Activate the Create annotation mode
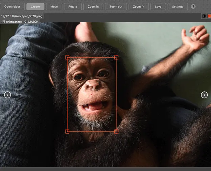 point(35,7)
